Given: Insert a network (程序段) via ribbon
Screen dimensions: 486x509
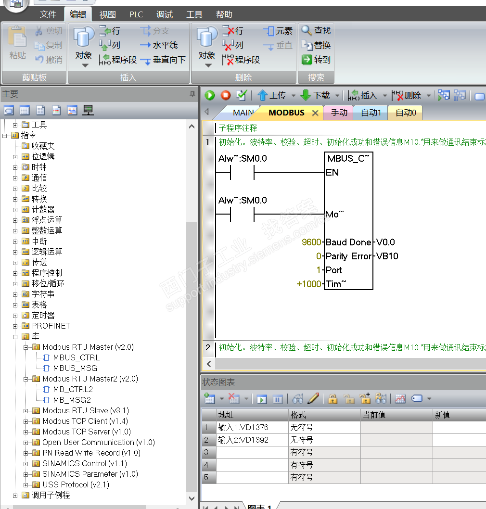Looking at the screenshot, I should (118, 59).
